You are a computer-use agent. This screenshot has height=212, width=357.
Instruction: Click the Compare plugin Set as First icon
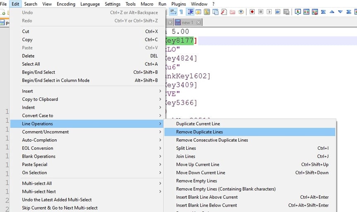[298, 12]
